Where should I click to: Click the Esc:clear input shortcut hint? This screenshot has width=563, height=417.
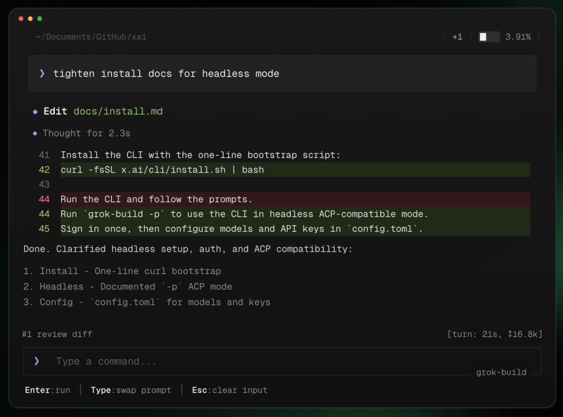point(230,390)
